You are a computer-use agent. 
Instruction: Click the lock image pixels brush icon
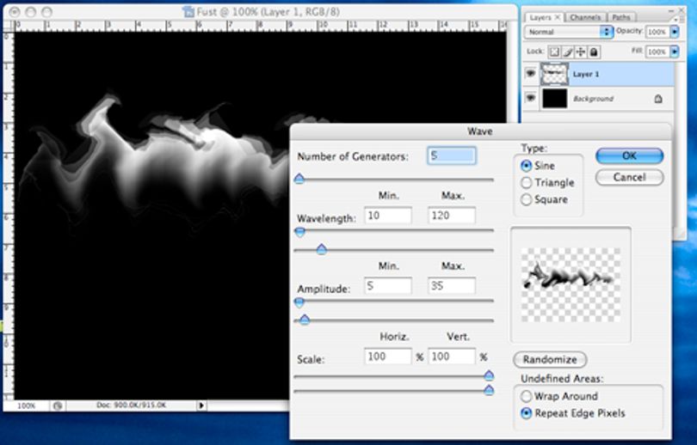pyautogui.click(x=567, y=52)
